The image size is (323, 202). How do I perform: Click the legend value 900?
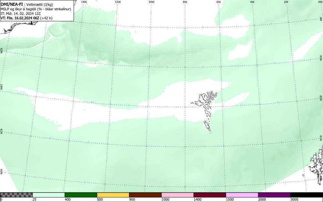pyautogui.click(x=132, y=199)
